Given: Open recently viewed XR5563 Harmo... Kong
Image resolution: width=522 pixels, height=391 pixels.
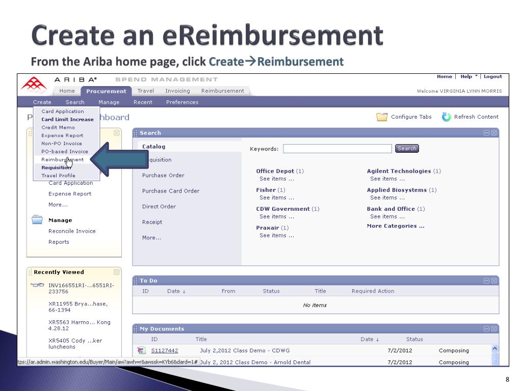Looking at the screenshot, I should tap(79, 325).
